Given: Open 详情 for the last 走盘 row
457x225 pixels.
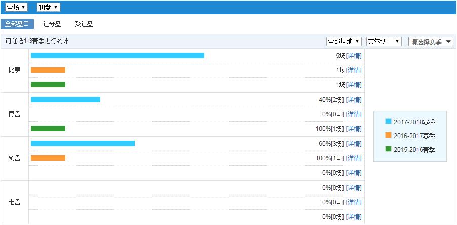Looking at the screenshot, I should click(354, 217).
